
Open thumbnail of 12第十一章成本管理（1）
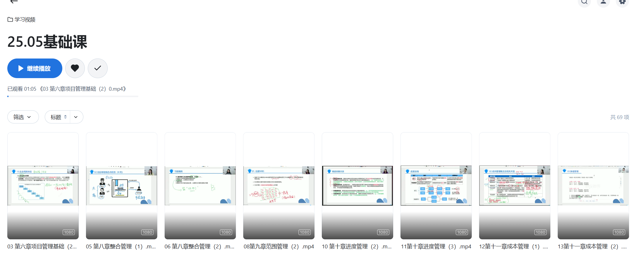click(x=515, y=186)
